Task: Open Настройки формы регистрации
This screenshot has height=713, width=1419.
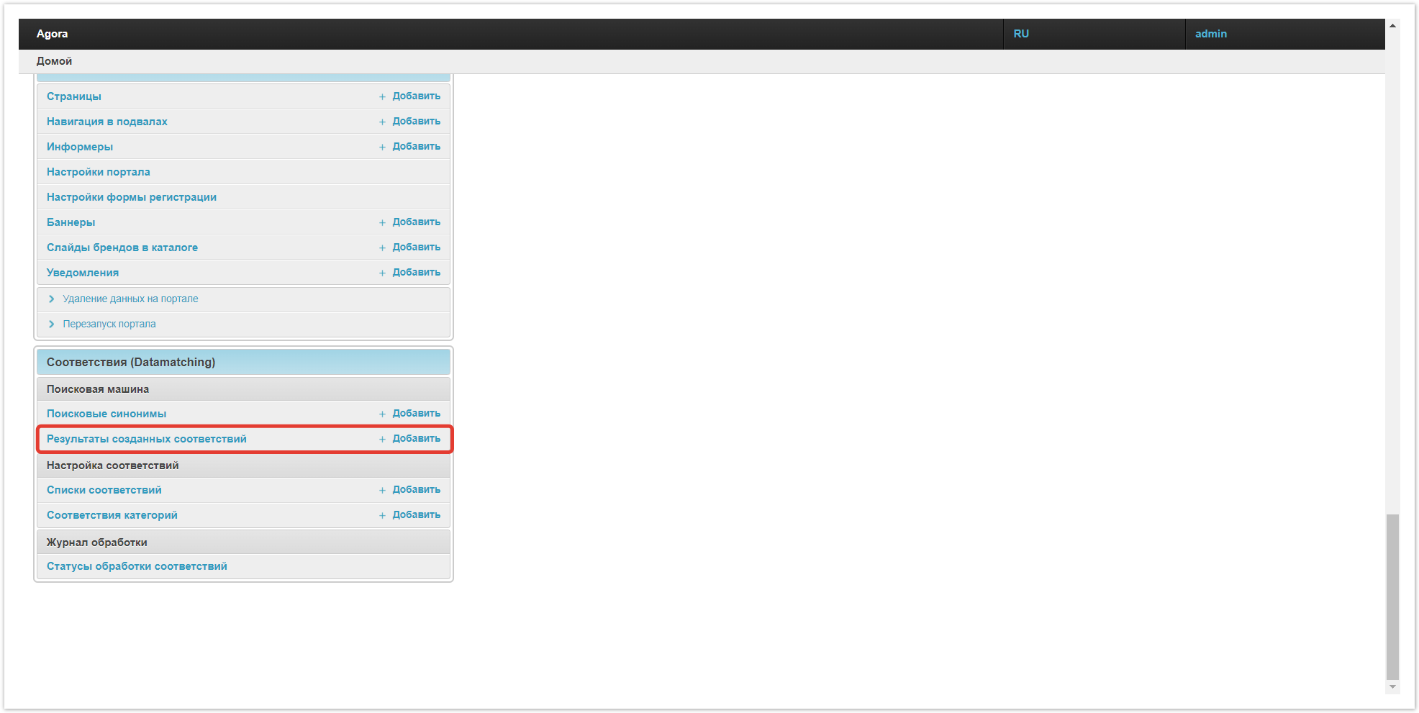Action: tap(131, 197)
